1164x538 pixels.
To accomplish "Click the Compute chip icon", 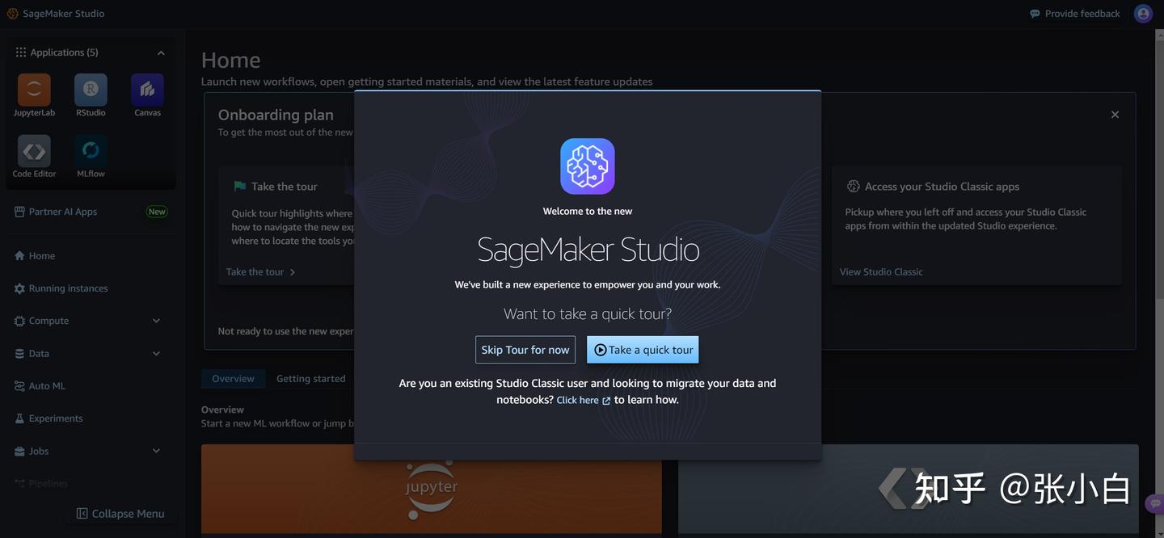I will click(19, 321).
